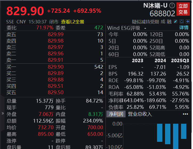193x149 pixels.
Task: Click the first blue bar in profit chart
Action: (x=159, y=133)
